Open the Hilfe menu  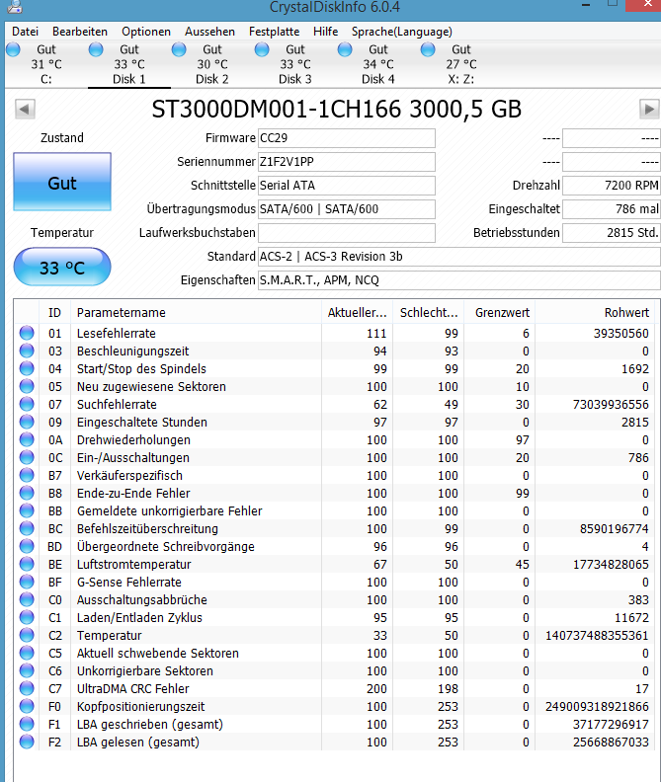tap(325, 32)
